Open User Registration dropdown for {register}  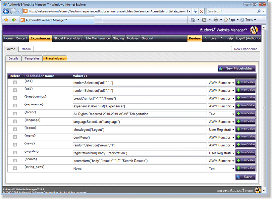pyautogui.click(x=221, y=153)
